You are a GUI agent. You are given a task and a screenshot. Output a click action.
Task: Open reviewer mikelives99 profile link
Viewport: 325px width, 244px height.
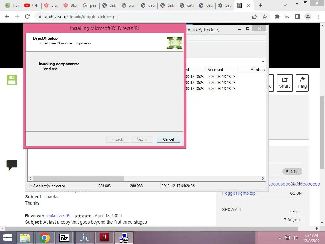59,216
